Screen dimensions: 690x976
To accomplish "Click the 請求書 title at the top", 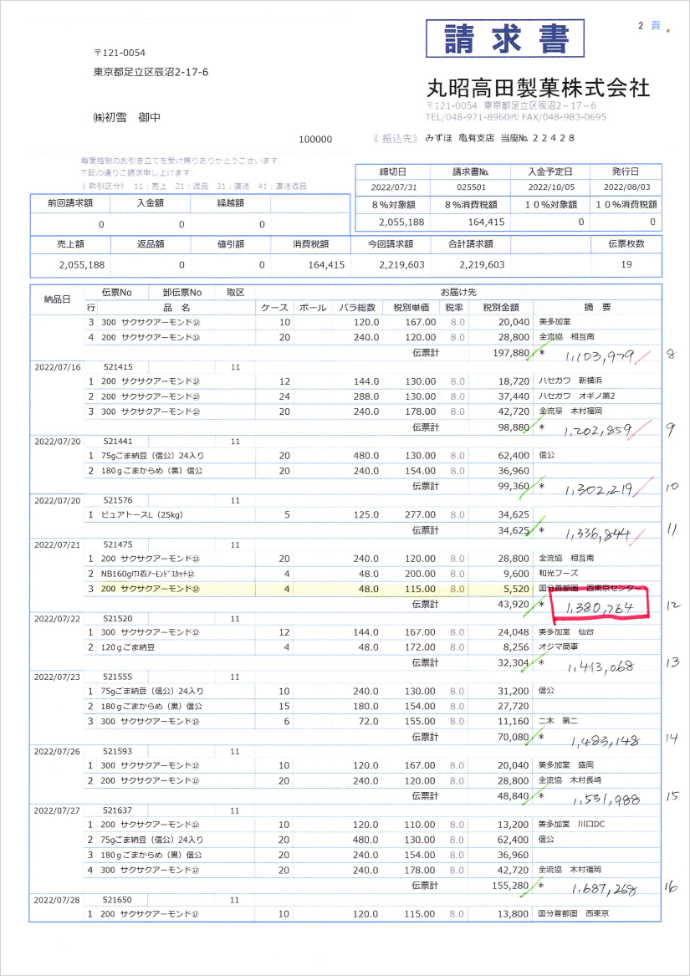I will [x=505, y=38].
